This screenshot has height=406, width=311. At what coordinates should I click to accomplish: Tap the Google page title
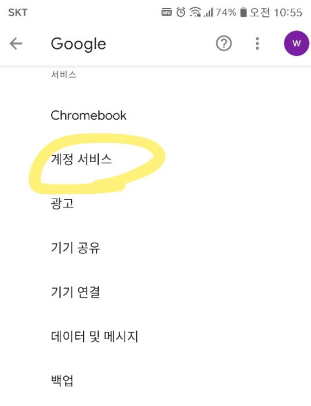pos(78,44)
